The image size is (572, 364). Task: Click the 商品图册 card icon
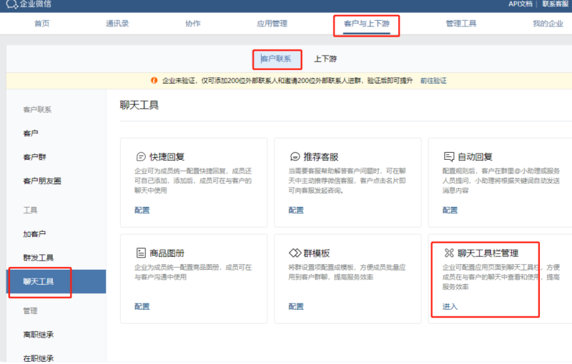tap(141, 253)
